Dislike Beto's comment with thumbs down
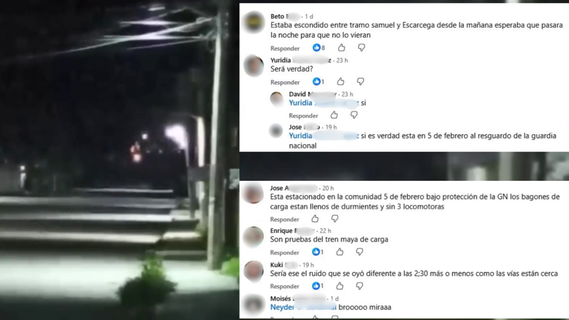 361,48
